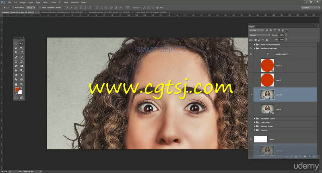322x173 pixels.
Task: Reset default foreground and background colors
Action: tap(16, 93)
